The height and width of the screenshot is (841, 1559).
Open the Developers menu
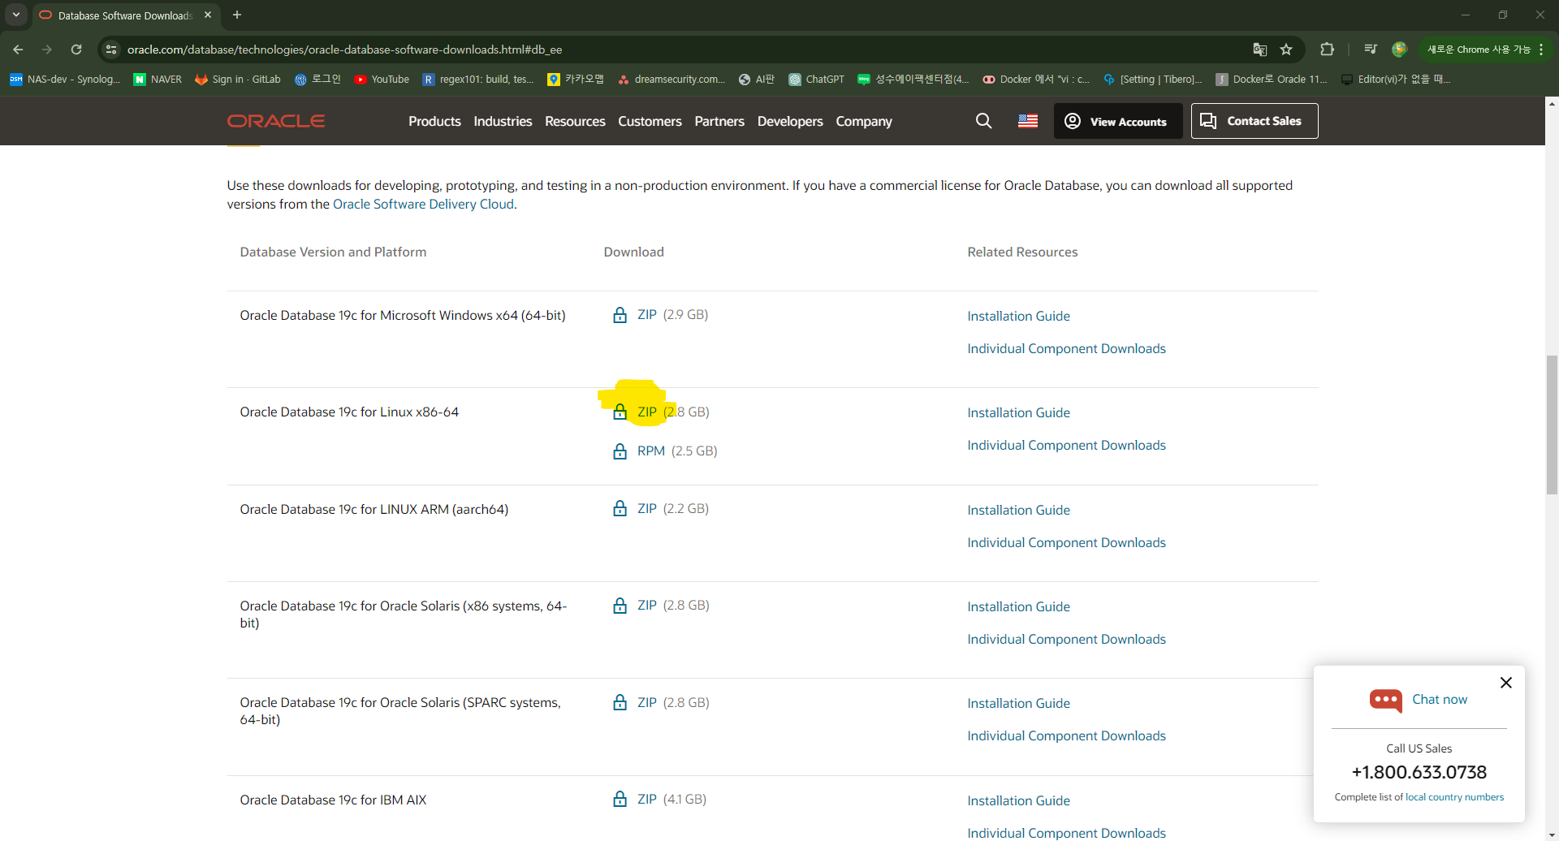[790, 121]
